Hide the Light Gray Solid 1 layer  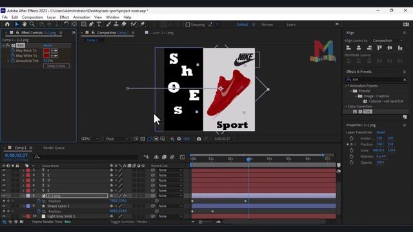pos(4,217)
